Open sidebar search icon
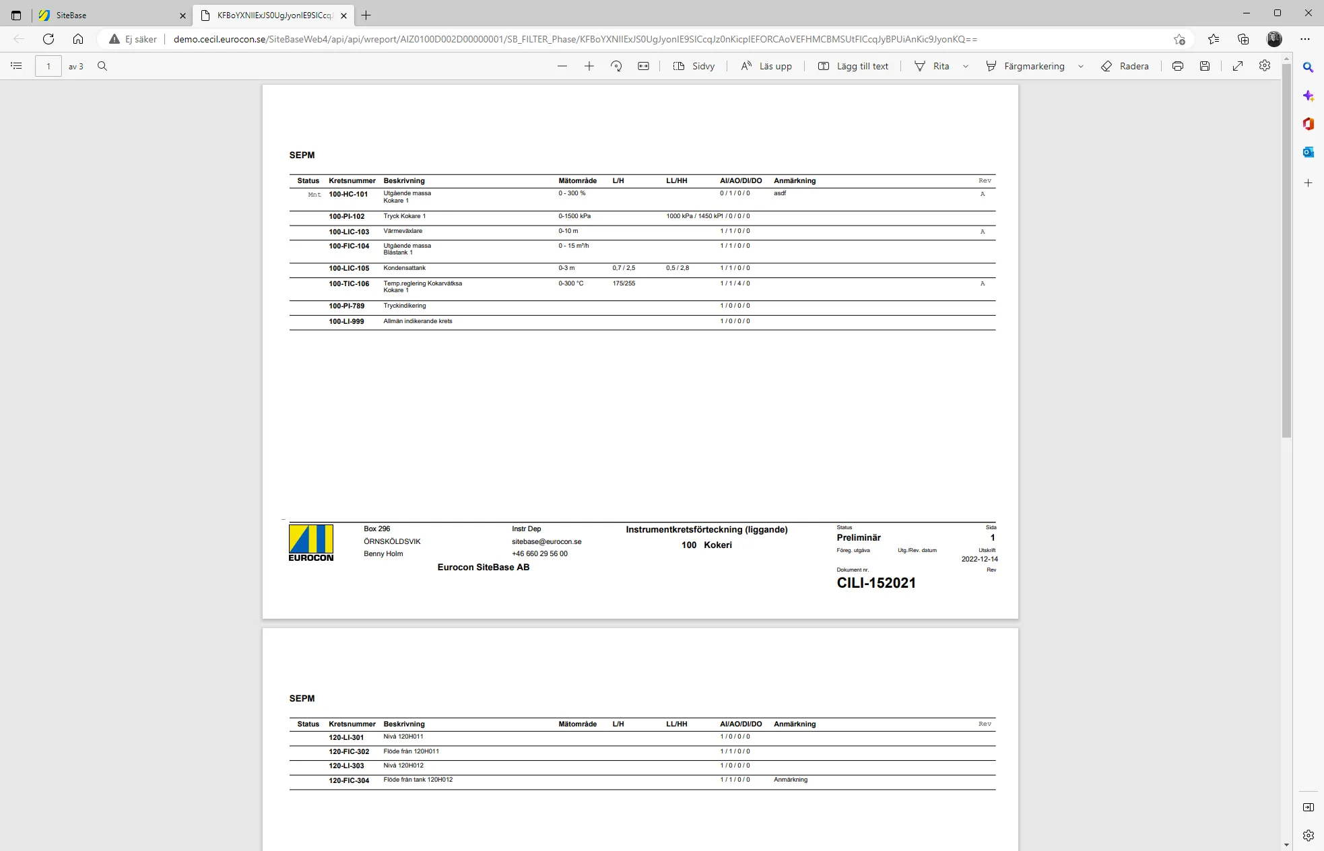The width and height of the screenshot is (1324, 851). click(x=1309, y=67)
